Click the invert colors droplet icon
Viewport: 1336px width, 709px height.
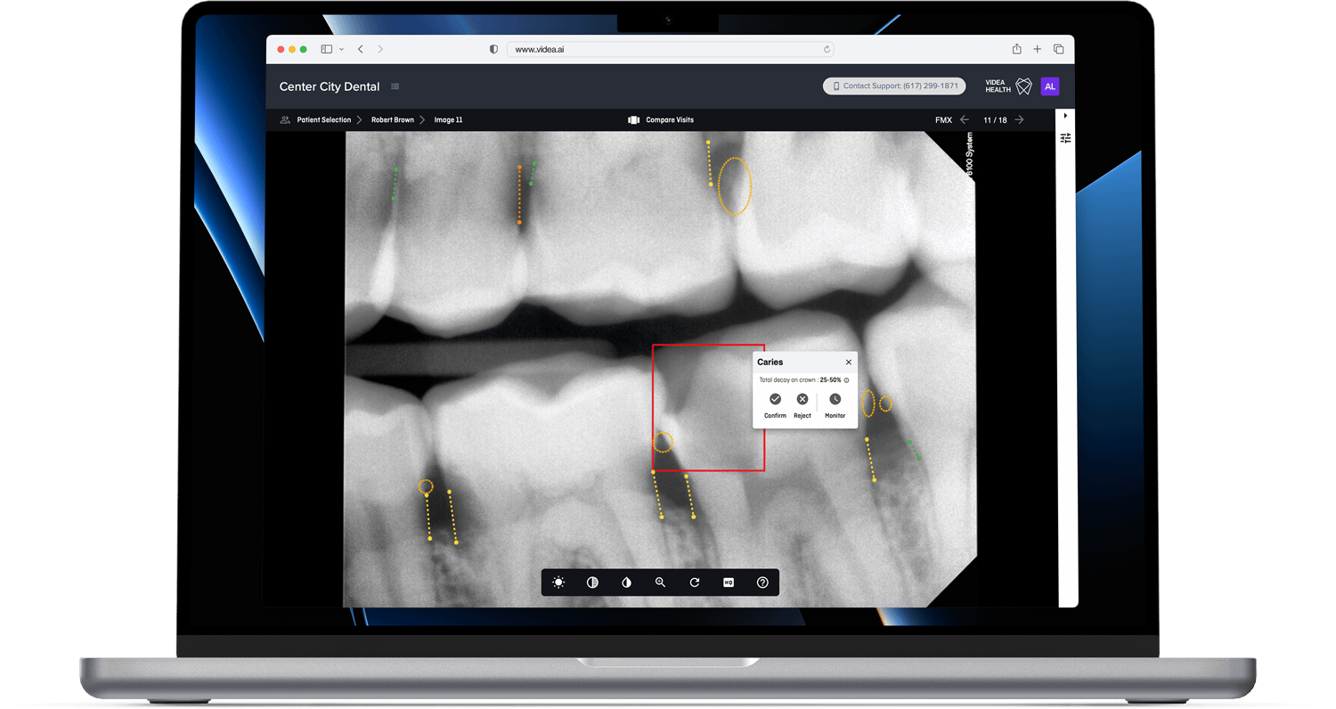[626, 583]
